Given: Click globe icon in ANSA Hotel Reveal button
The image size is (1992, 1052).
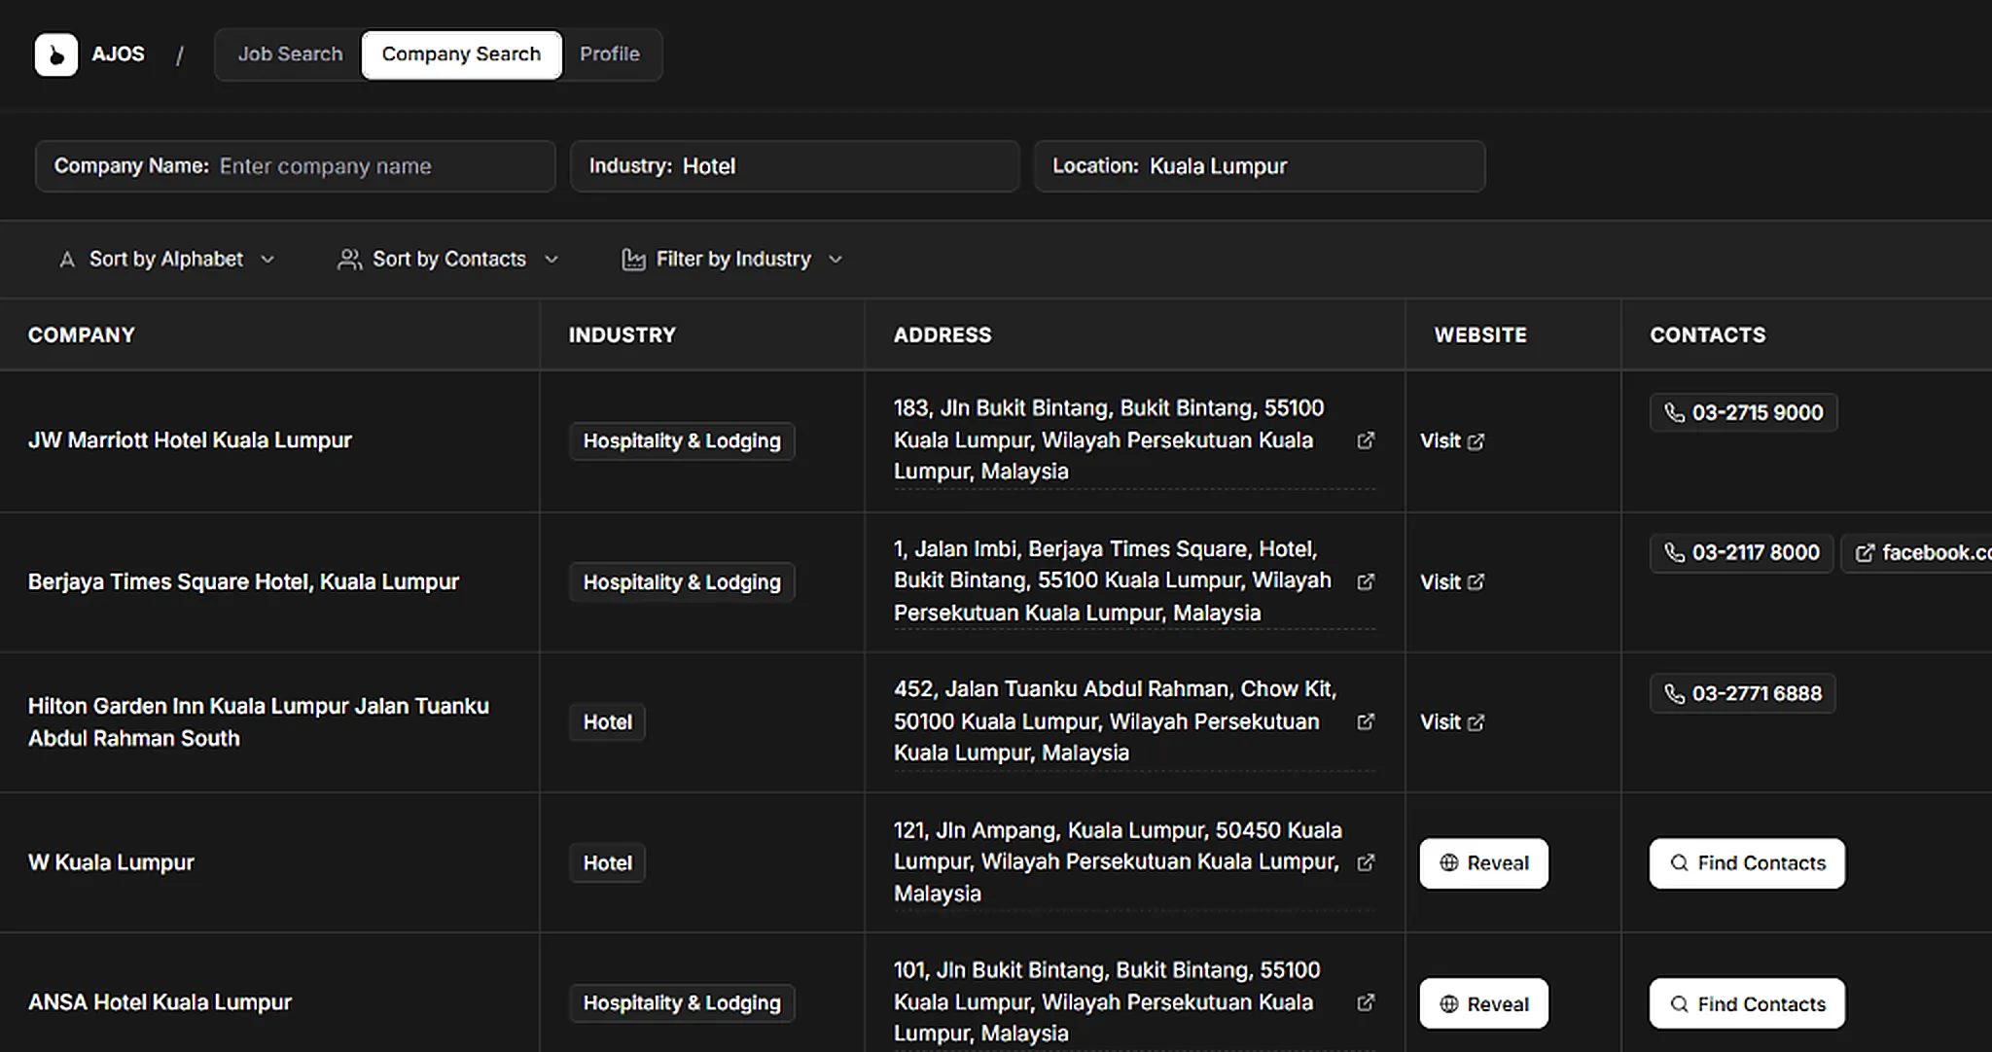Looking at the screenshot, I should point(1449,1004).
